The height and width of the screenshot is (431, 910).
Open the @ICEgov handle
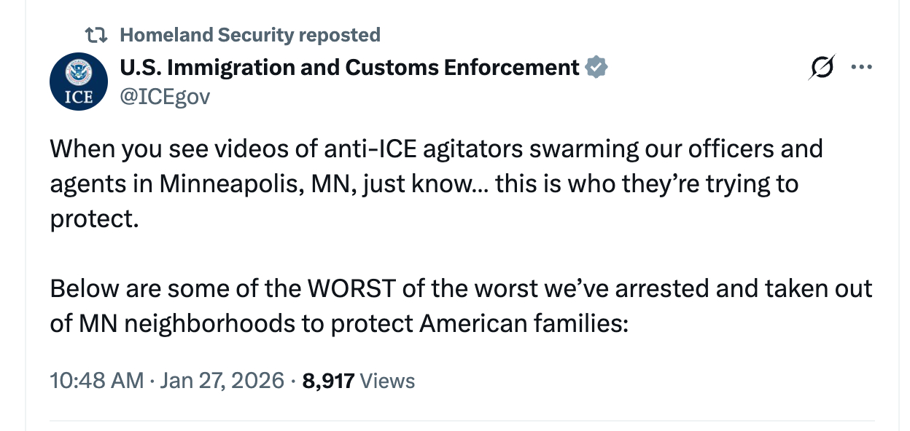pyautogui.click(x=164, y=96)
